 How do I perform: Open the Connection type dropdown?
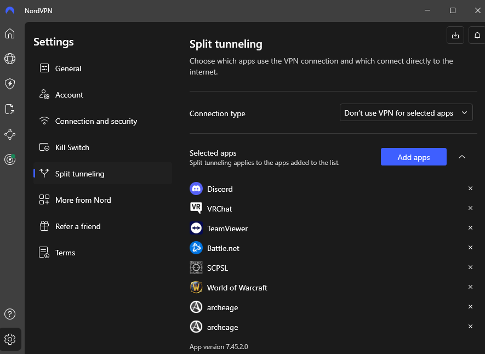tap(406, 113)
